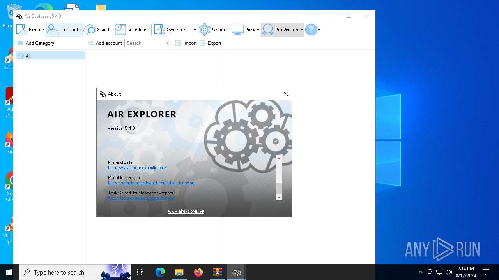Viewport: 499px width, 280px height.
Task: Click the taskbar clock
Action: [x=466, y=272]
